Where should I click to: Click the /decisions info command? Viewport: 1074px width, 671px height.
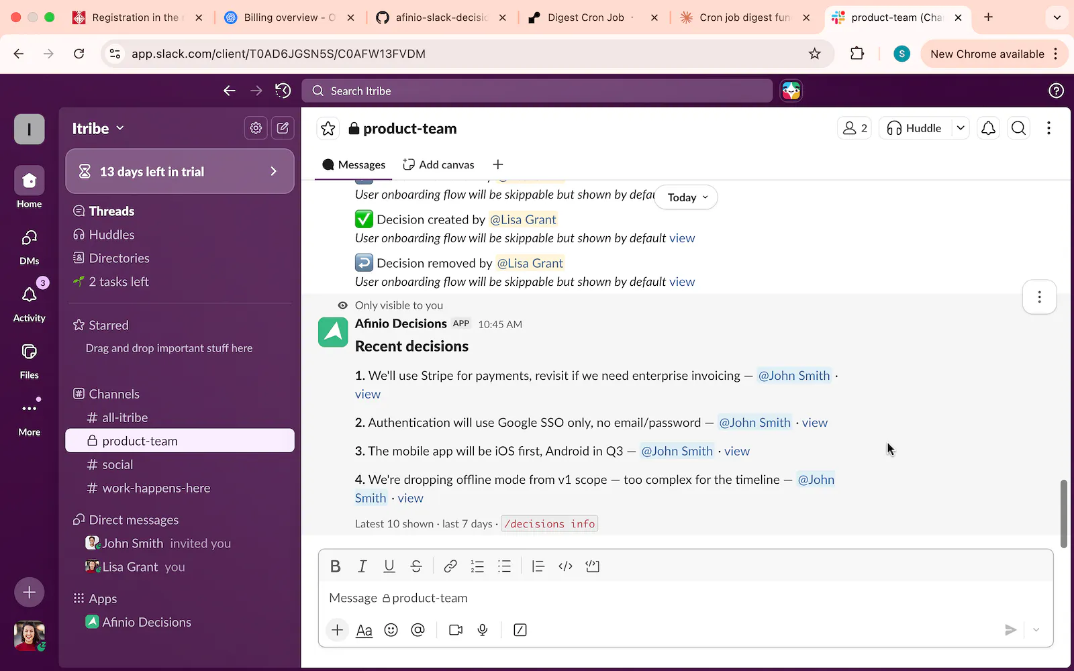pos(550,524)
